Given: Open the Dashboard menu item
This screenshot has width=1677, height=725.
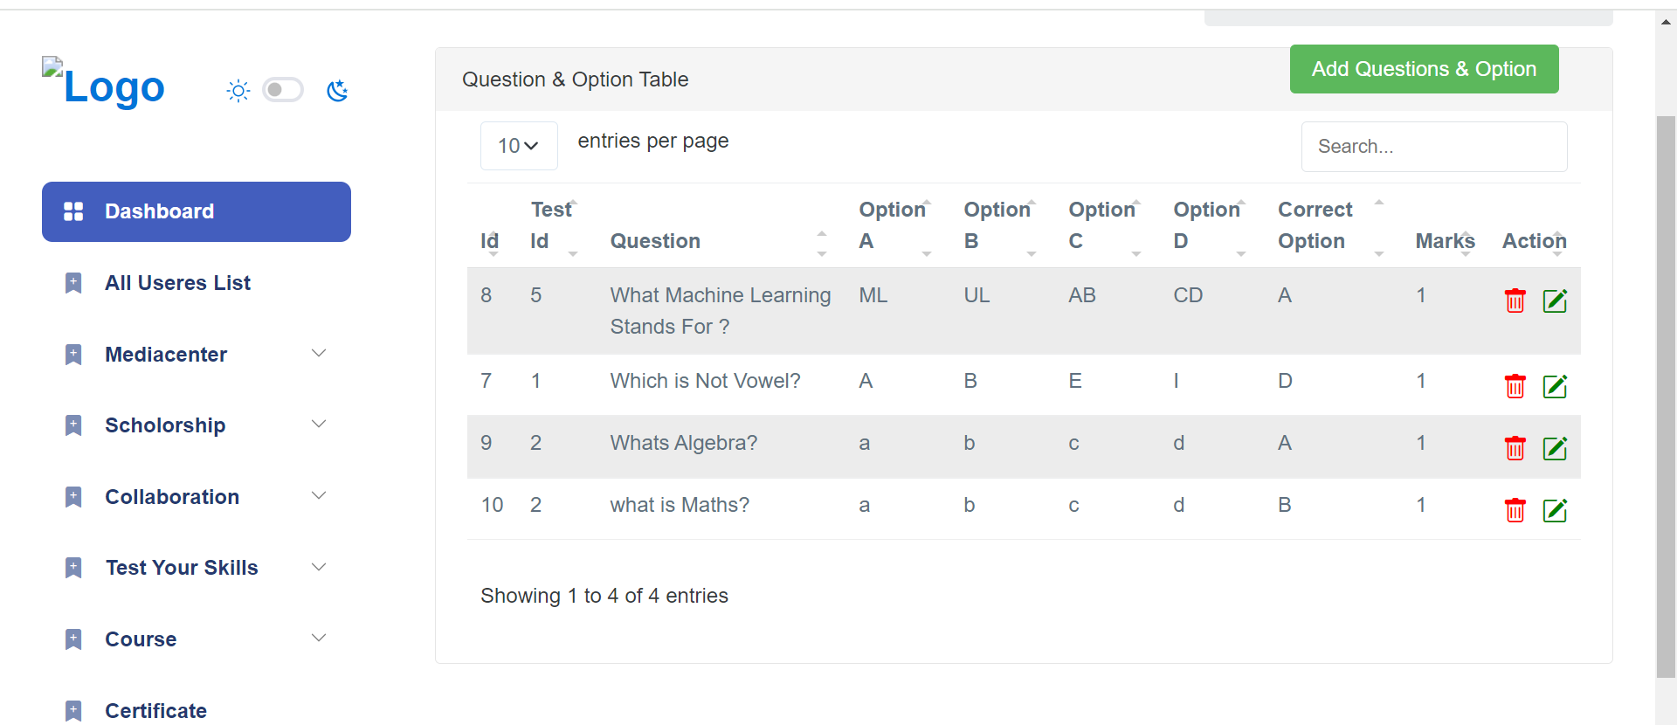Looking at the screenshot, I should (x=197, y=211).
